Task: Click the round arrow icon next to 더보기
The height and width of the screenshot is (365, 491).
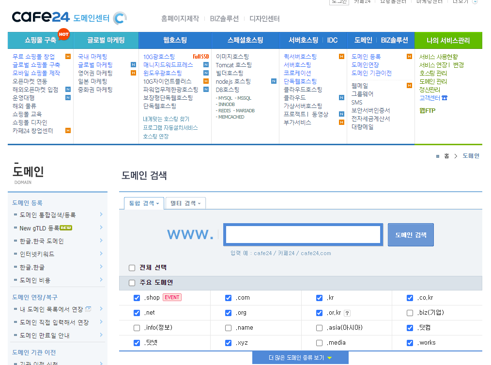Action: pos(475,1)
